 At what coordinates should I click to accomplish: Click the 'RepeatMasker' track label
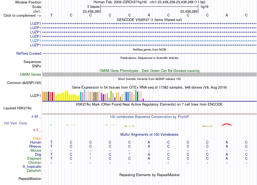(30, 179)
